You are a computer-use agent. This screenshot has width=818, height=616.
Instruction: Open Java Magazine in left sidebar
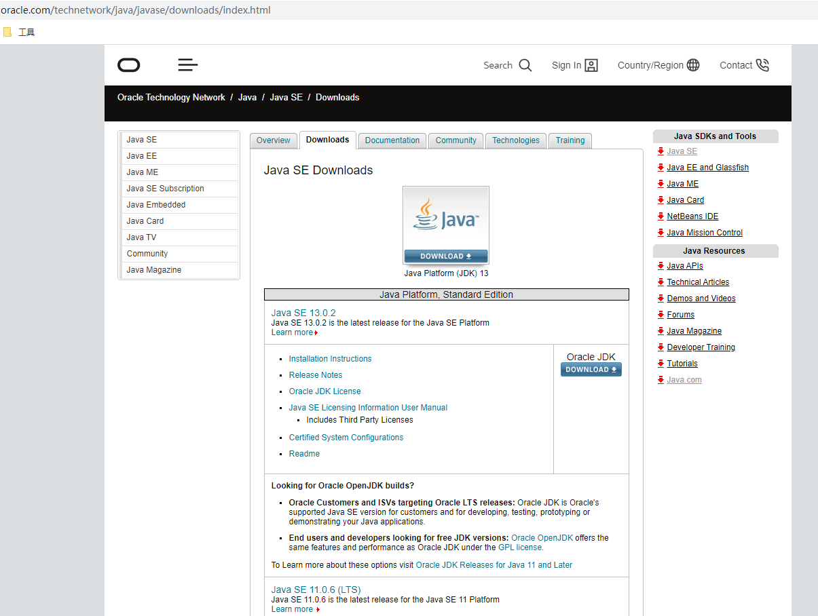click(179, 270)
